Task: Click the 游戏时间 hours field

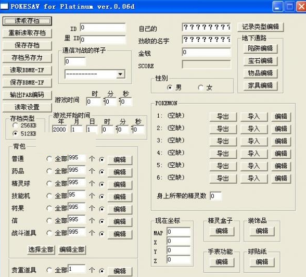Action: (x=94, y=102)
